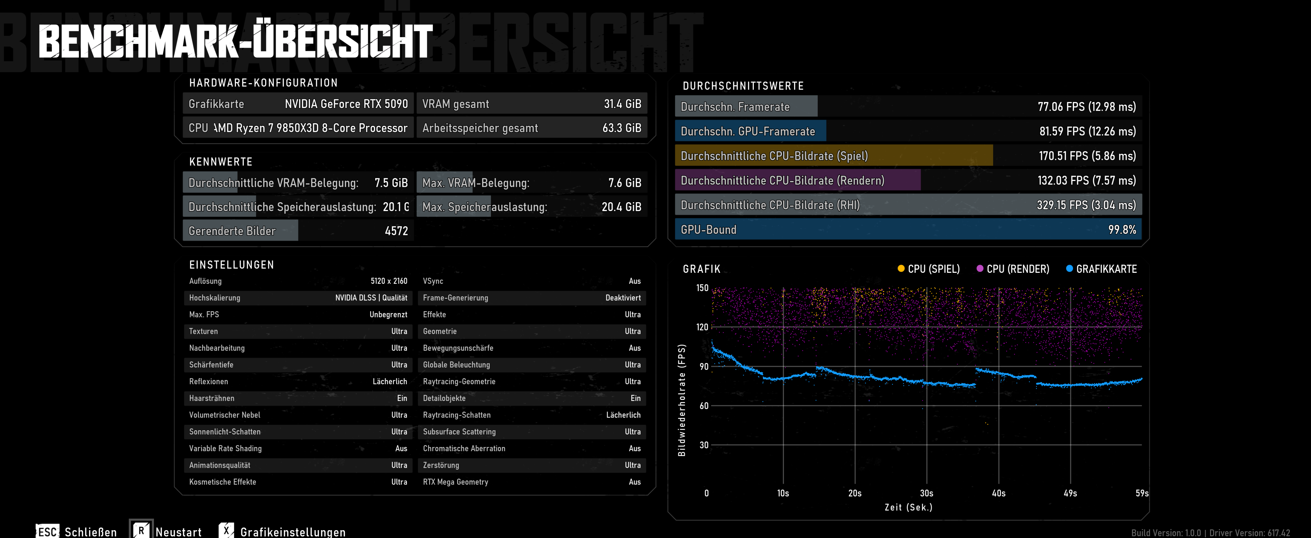Click Durchschnittliche VRAM-Belegung 7.5 GiB
1311x538 pixels.
tap(298, 182)
